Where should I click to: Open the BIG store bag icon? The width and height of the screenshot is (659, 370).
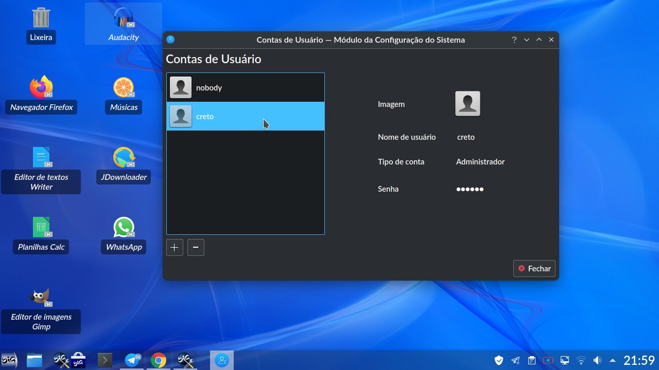78,361
